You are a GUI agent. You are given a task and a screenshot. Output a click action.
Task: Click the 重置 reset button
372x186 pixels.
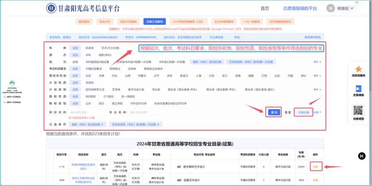[288, 113]
